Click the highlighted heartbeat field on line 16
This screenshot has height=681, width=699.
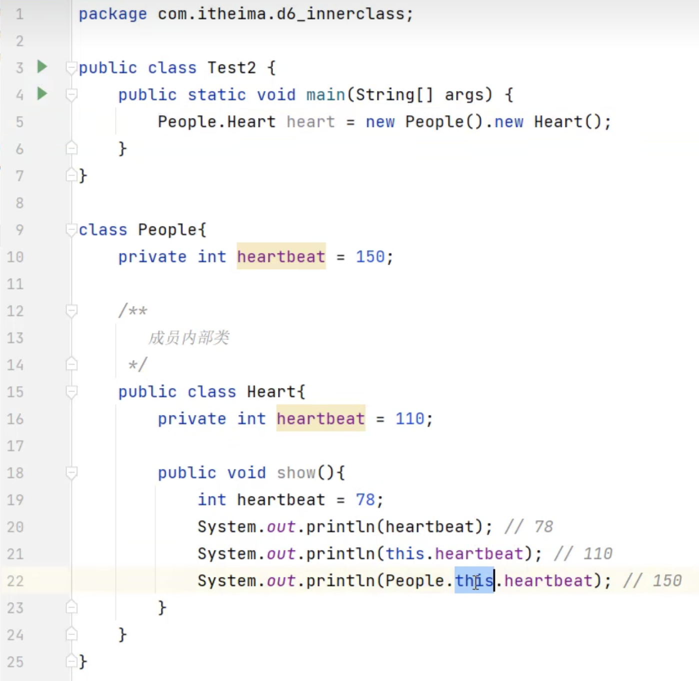[x=320, y=418]
